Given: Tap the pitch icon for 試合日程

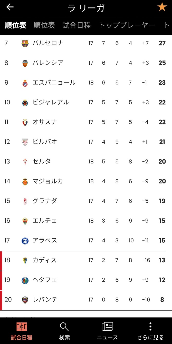Looking at the screenshot, I should (x=22, y=327).
